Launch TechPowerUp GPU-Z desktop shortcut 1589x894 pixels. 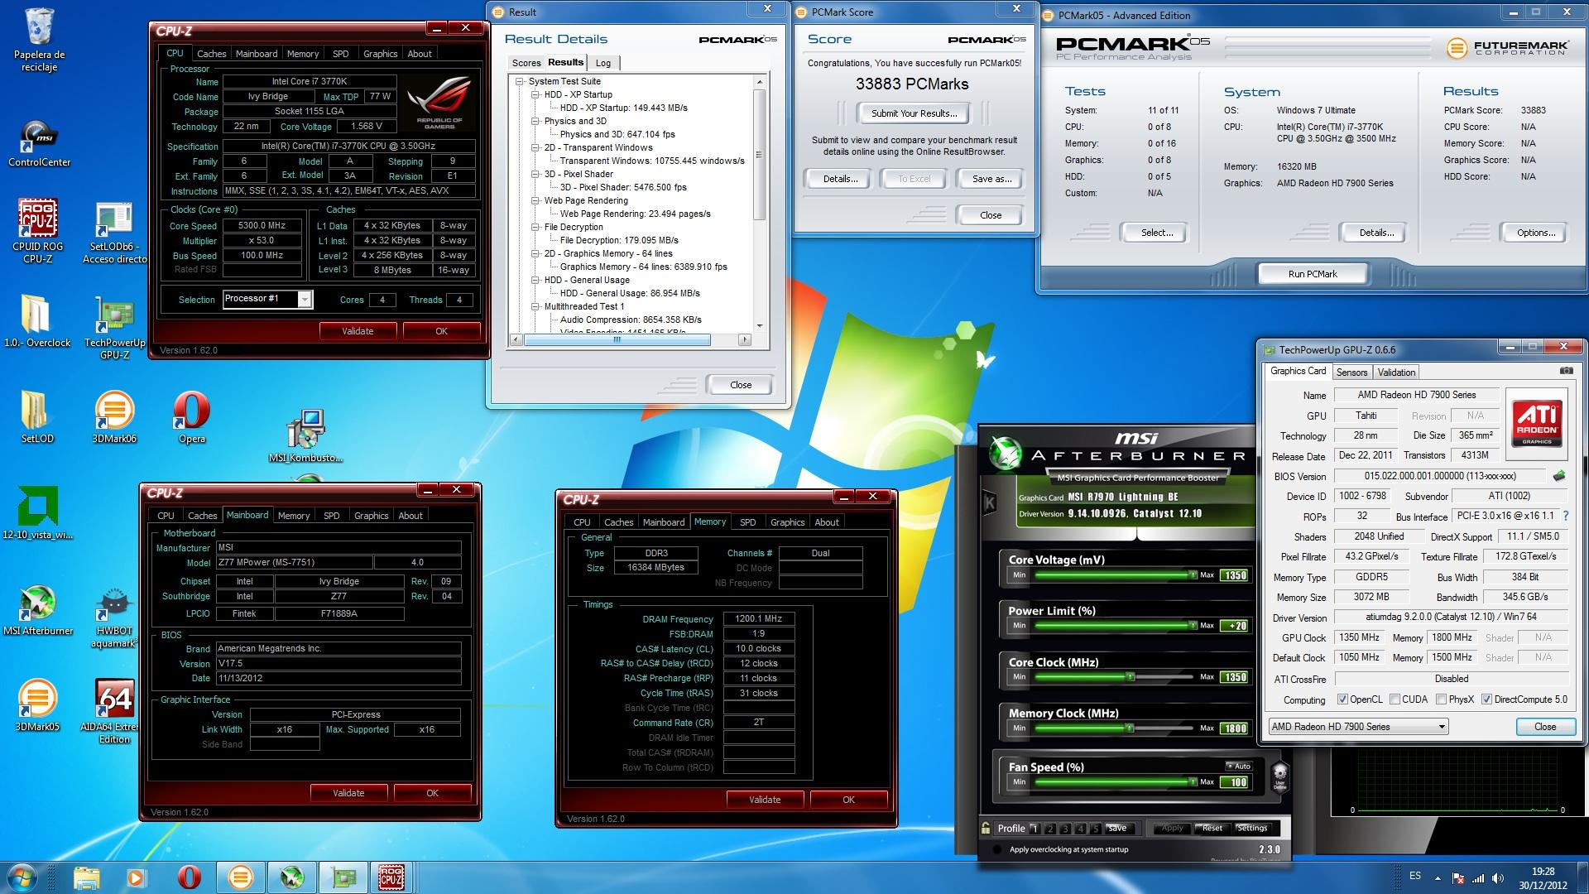tap(114, 328)
